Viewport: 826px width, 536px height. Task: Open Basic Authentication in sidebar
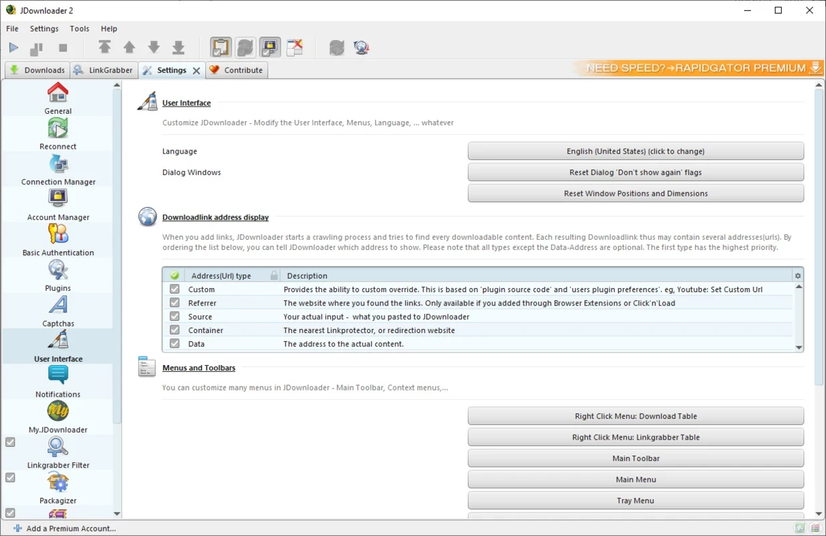click(58, 241)
